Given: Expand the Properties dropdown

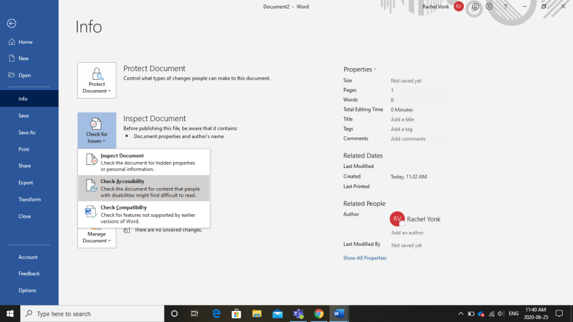Looking at the screenshot, I should [360, 69].
